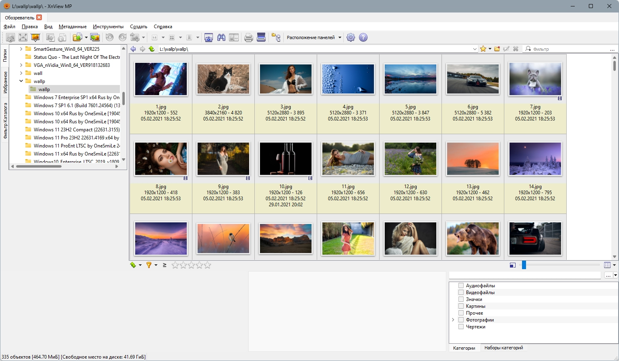Click the blue help question mark icon
The width and height of the screenshot is (619, 361).
point(363,37)
